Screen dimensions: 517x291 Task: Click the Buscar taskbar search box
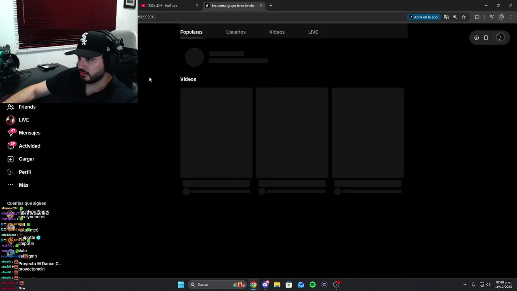[x=217, y=285]
